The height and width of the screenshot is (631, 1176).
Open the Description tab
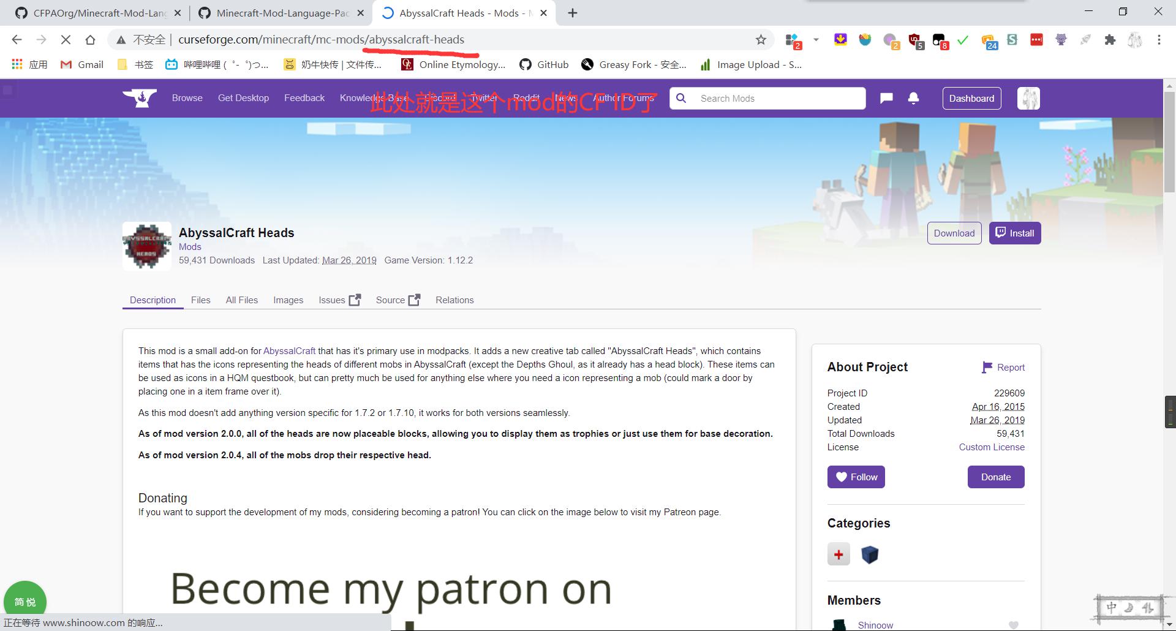click(153, 300)
